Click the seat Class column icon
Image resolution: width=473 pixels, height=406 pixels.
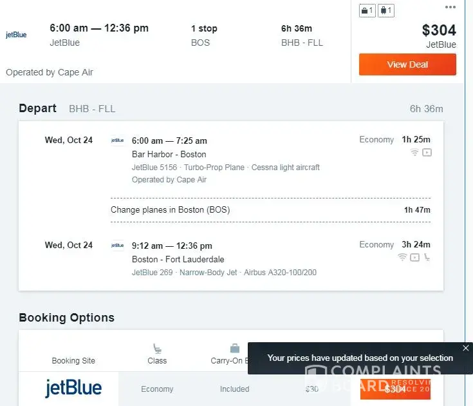point(157,349)
